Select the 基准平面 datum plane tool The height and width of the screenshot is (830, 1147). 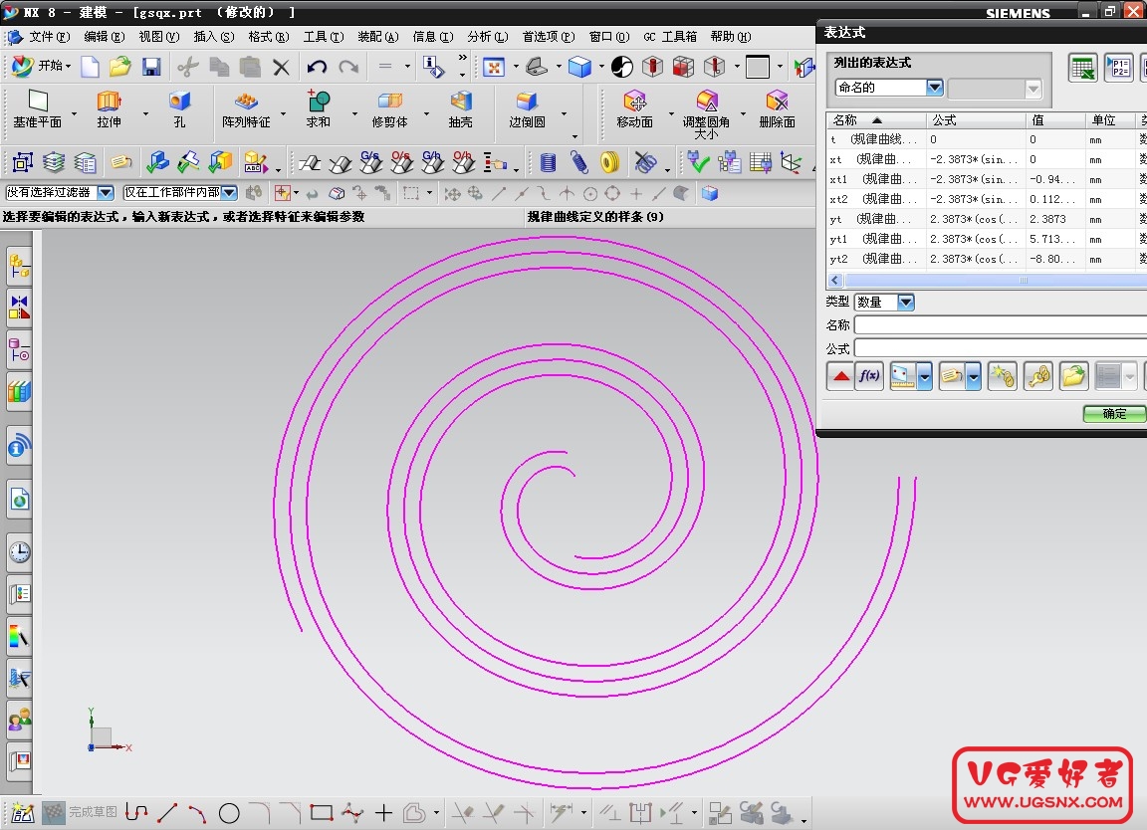[x=37, y=108]
